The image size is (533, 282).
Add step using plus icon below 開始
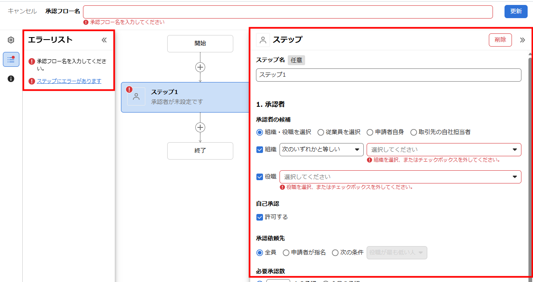200,67
